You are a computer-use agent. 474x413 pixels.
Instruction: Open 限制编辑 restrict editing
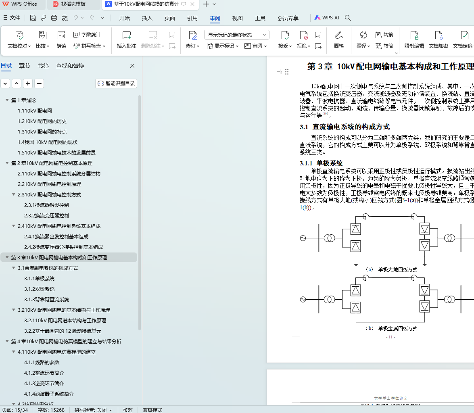tap(414, 39)
